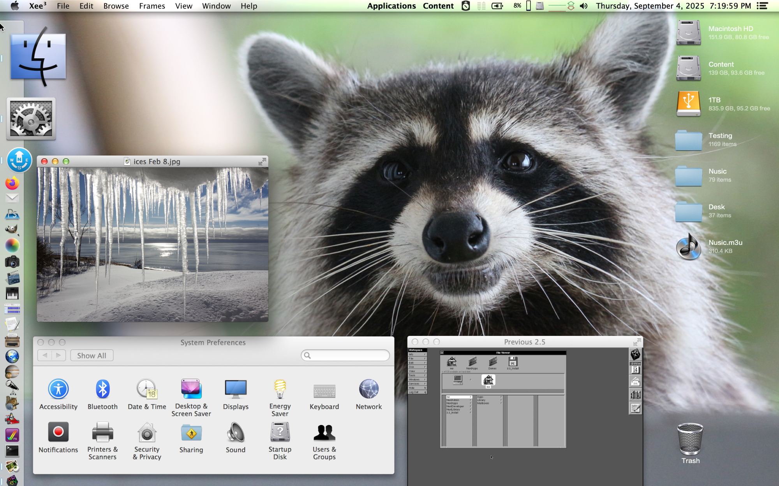
Task: Open the notification center list in the menu bar
Action: click(762, 6)
